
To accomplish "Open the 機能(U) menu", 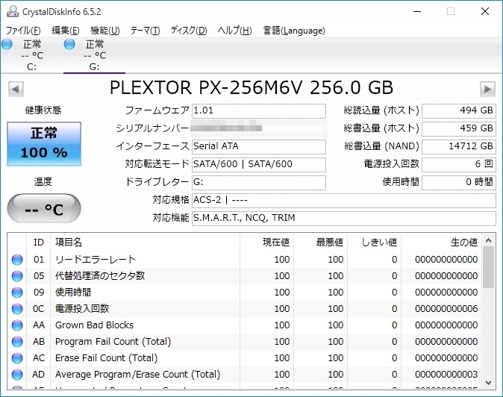I will click(104, 31).
